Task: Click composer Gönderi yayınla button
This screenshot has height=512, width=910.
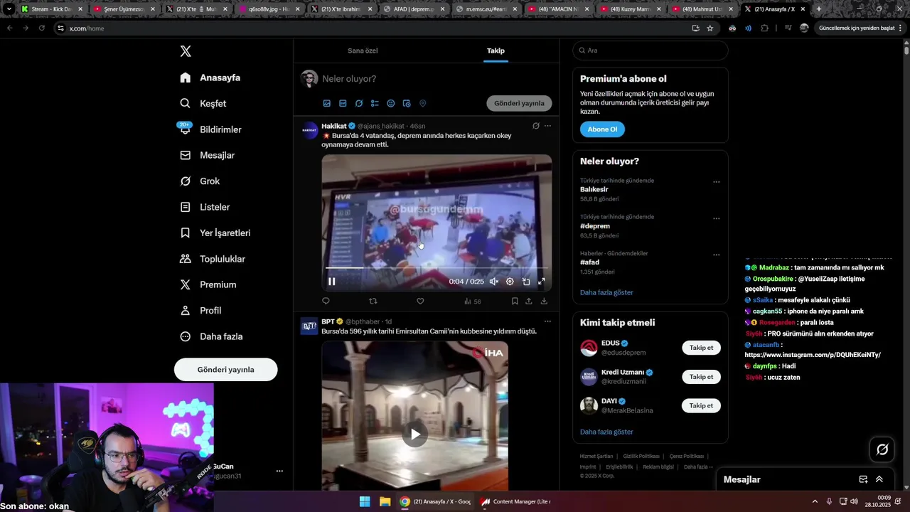Action: (519, 103)
